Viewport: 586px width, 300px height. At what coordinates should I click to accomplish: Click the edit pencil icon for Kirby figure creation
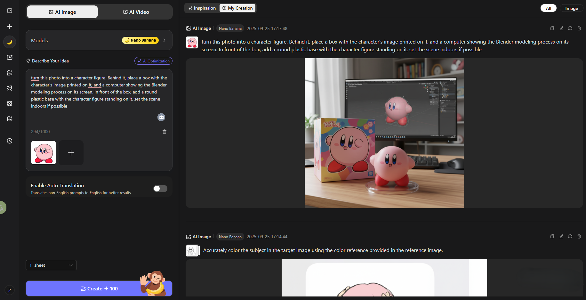point(561,28)
